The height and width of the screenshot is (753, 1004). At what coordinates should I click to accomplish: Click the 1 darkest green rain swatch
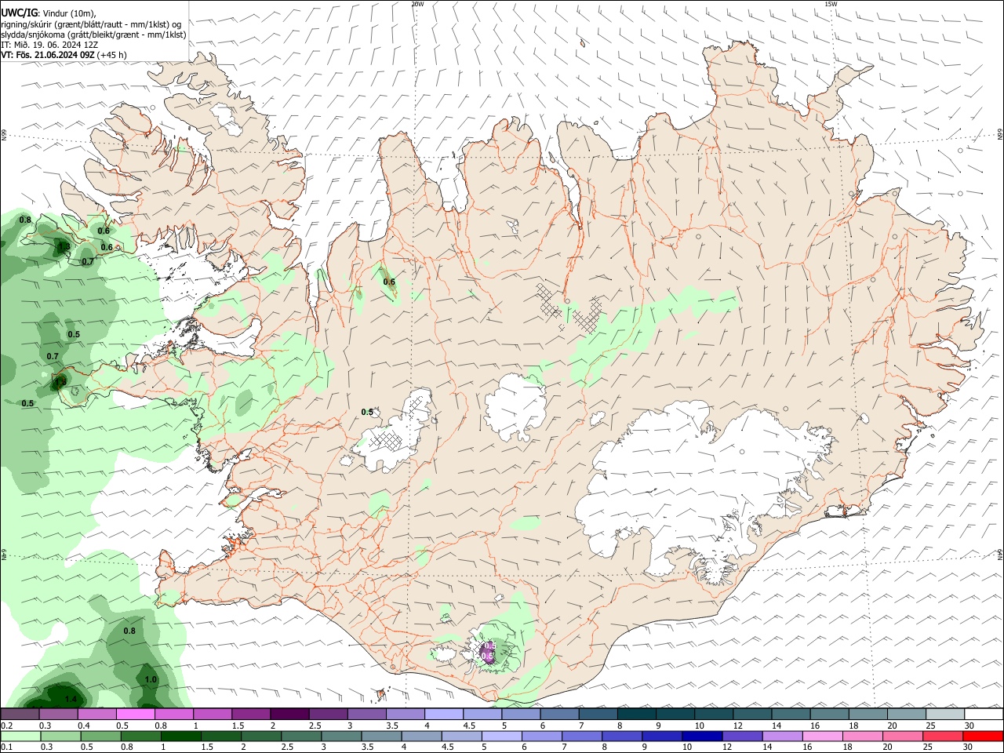point(181,736)
